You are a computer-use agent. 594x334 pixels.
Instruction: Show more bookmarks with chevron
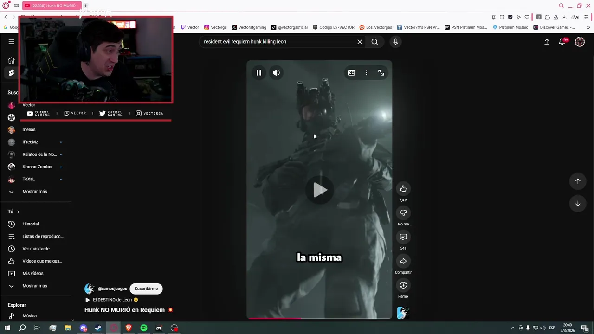click(x=588, y=27)
